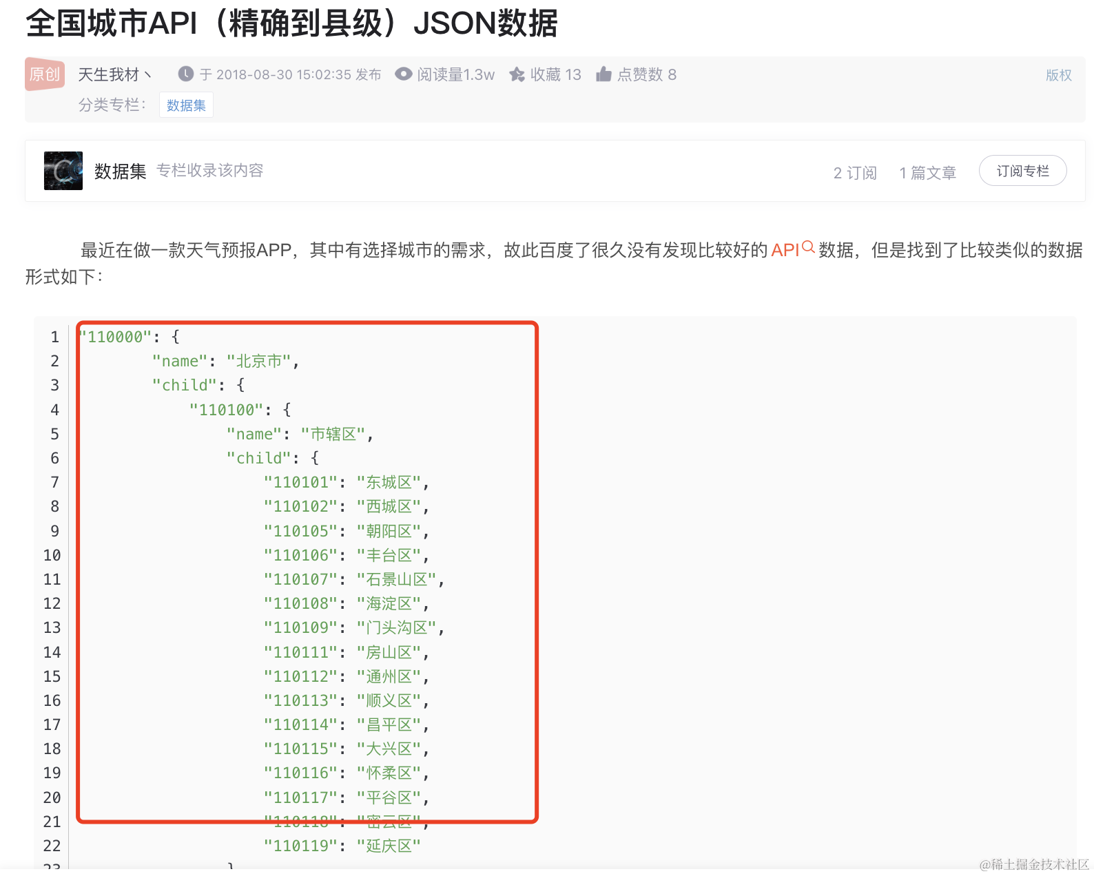Click the thumbs-up like icon

click(x=603, y=74)
